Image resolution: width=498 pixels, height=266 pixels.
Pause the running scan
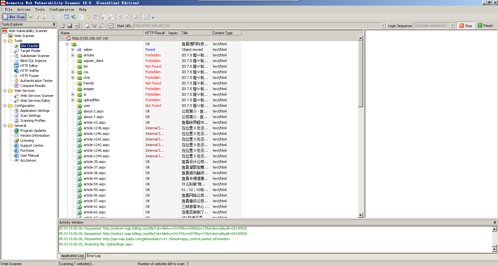(485, 26)
